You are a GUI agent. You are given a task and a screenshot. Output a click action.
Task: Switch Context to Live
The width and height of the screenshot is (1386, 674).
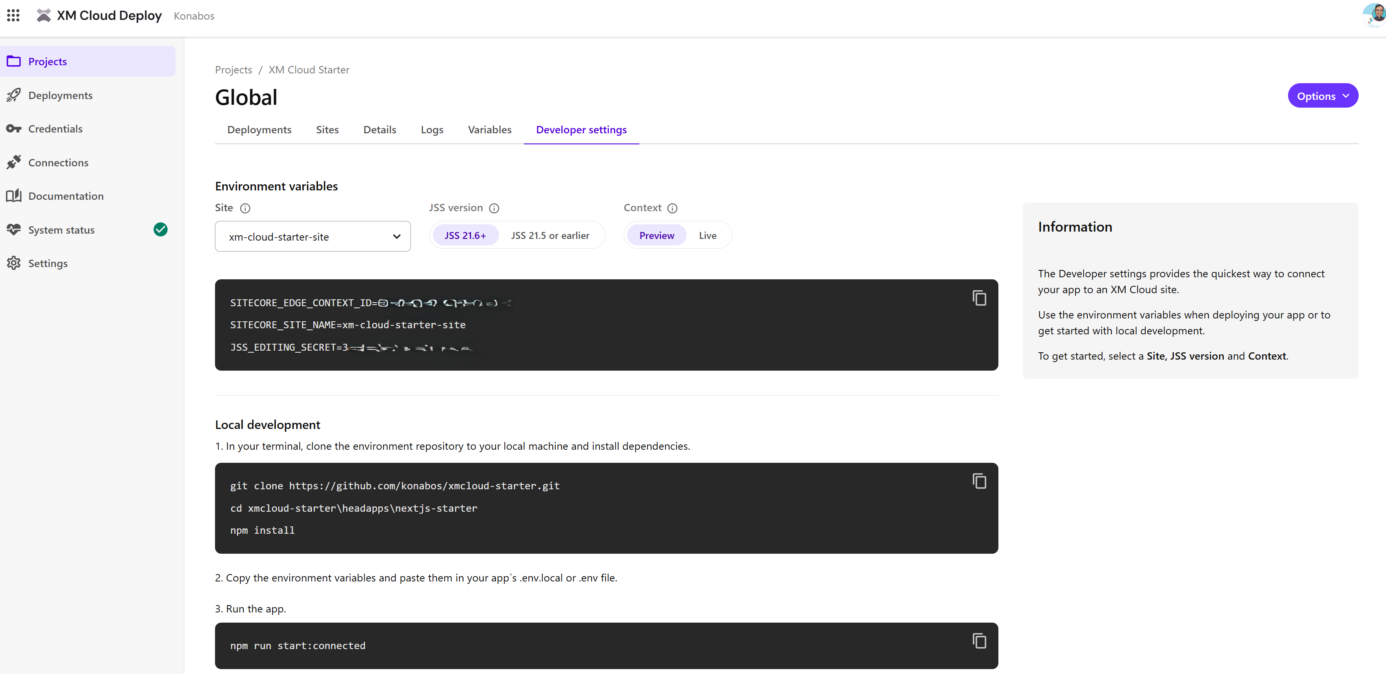(x=707, y=235)
